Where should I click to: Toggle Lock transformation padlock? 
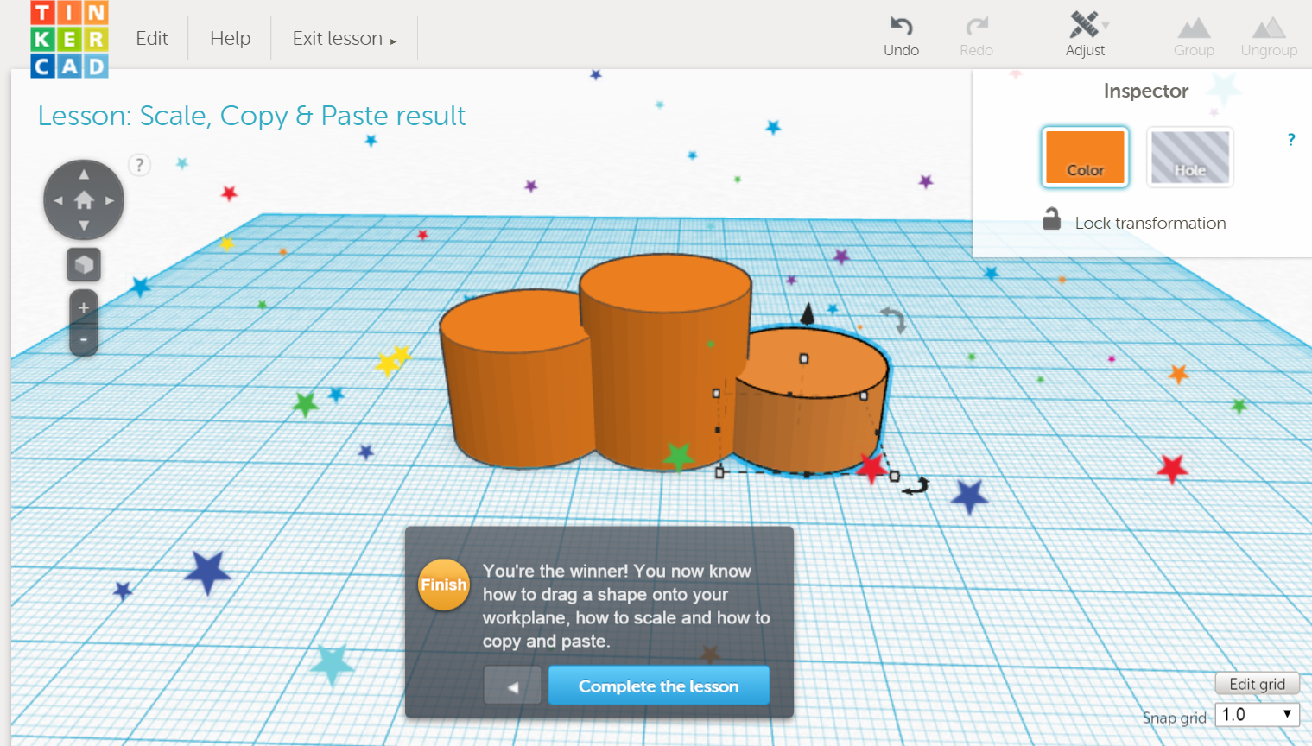coord(1051,219)
